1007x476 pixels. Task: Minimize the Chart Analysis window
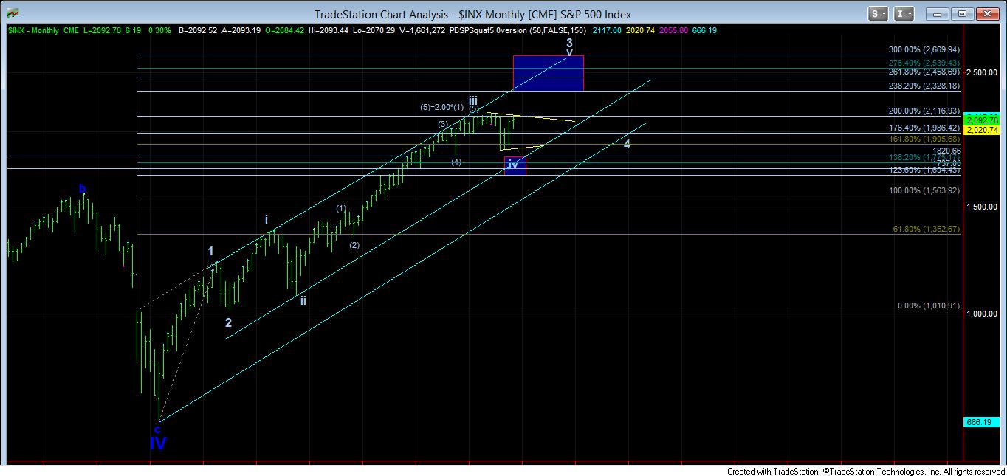point(937,13)
